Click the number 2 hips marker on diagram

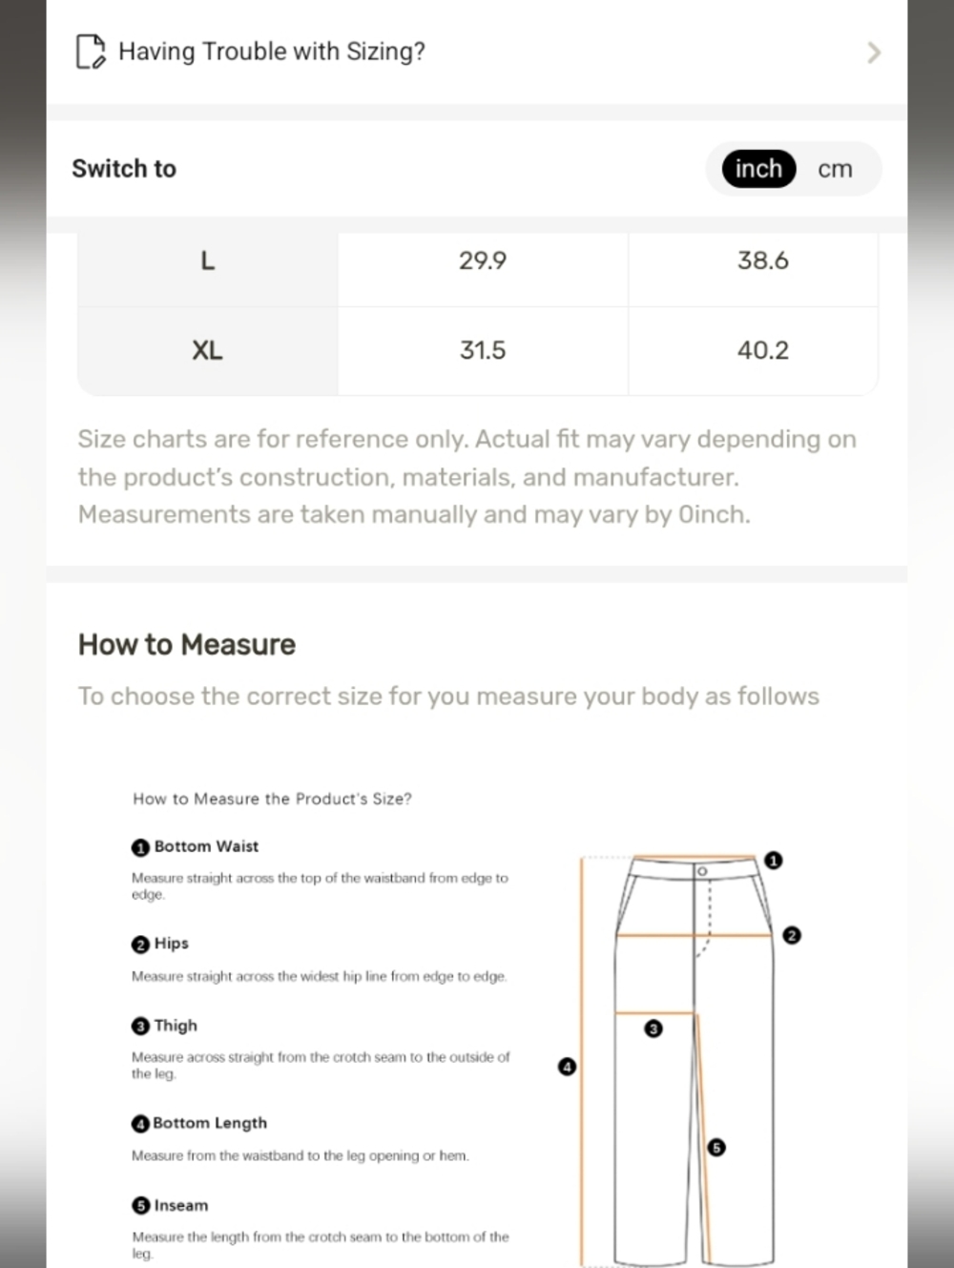coord(791,935)
